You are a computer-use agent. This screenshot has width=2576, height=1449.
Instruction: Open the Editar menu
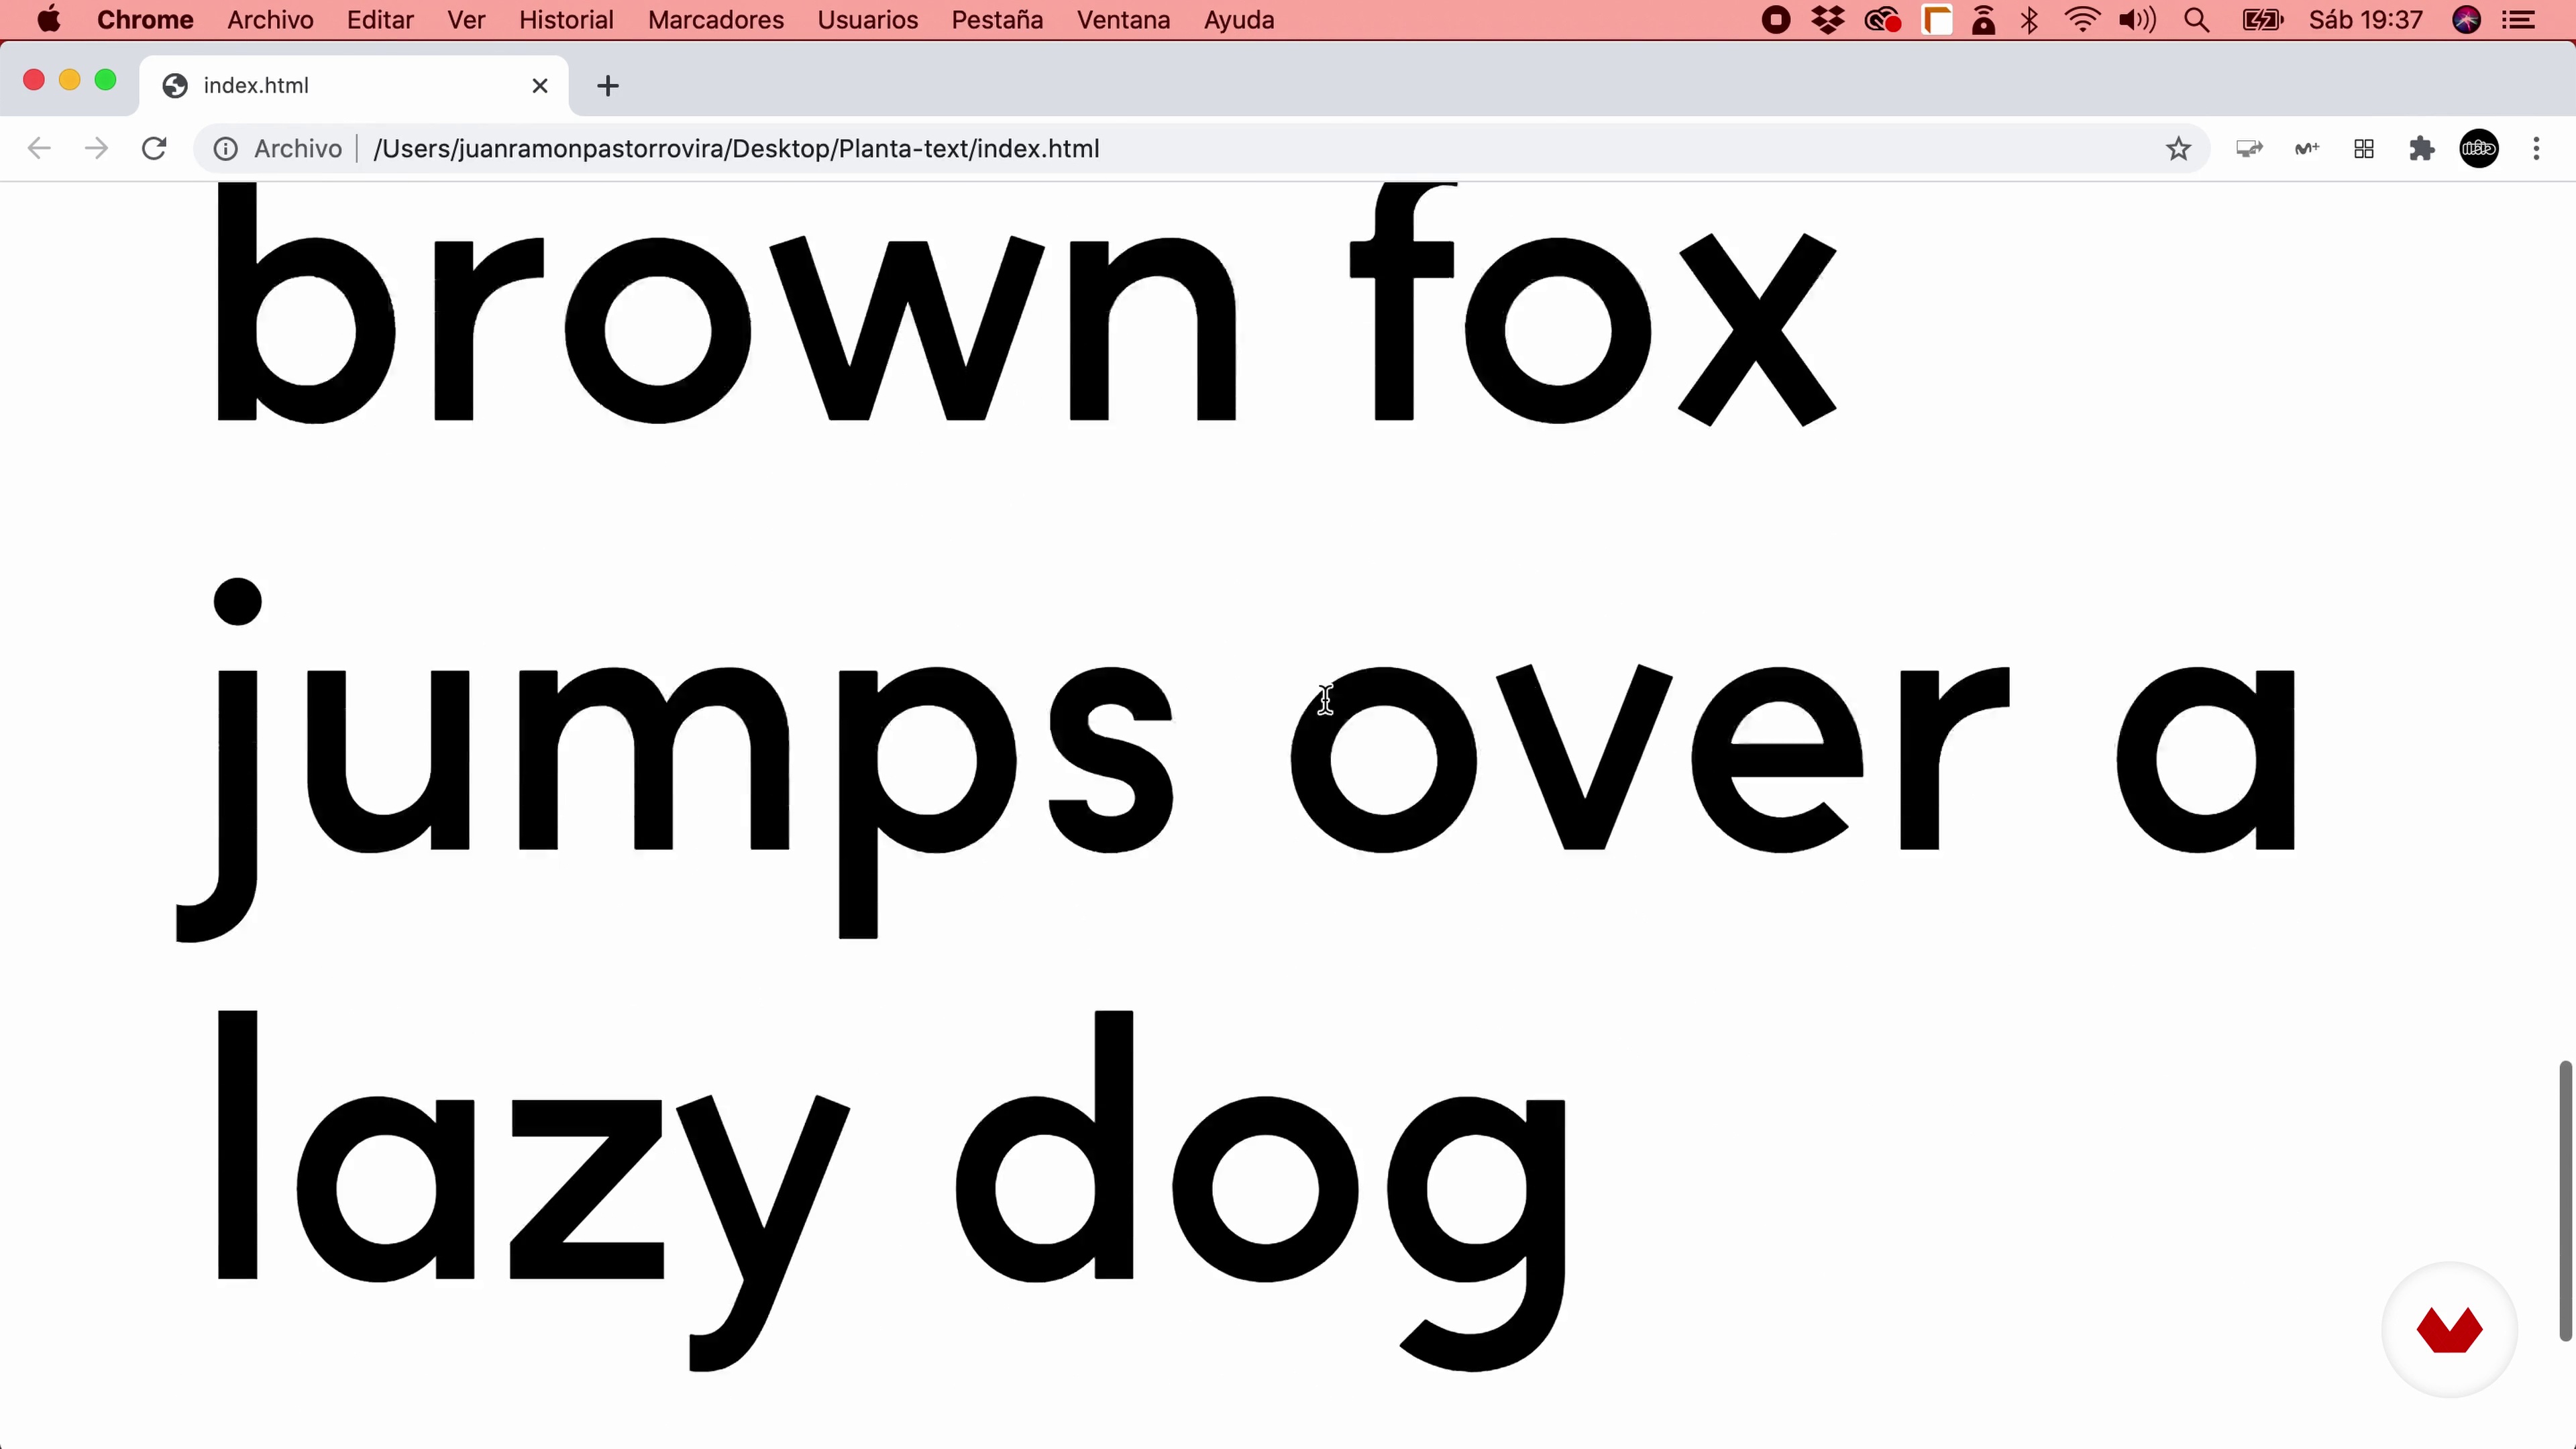point(380,20)
